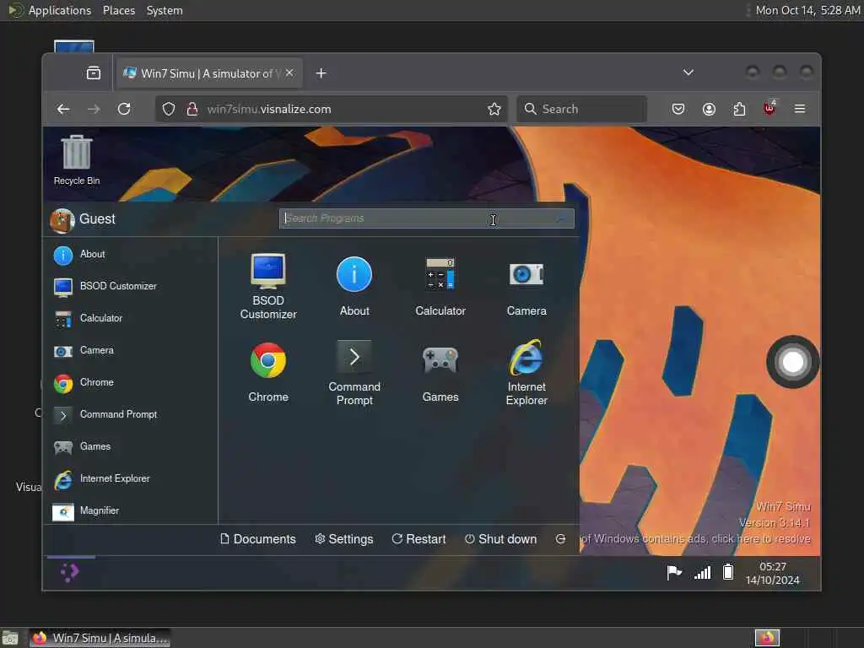Open a new browser tab

(x=321, y=73)
